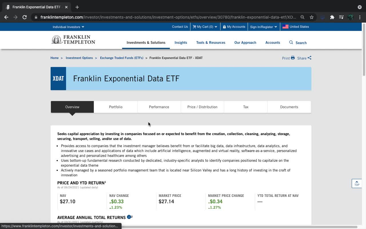Screen dimensions: 366x229
Task: Click the info icon beside Average Annual Total Returns
Action: coord(129,217)
